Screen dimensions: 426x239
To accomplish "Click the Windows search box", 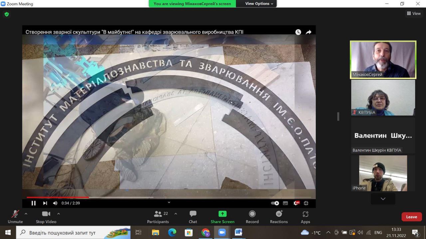I will [73, 233].
